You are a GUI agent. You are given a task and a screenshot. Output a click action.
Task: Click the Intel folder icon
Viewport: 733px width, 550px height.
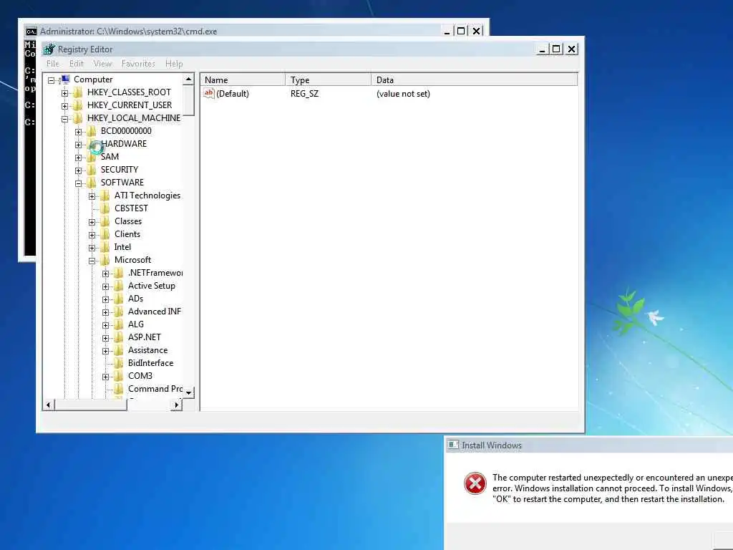pos(105,247)
